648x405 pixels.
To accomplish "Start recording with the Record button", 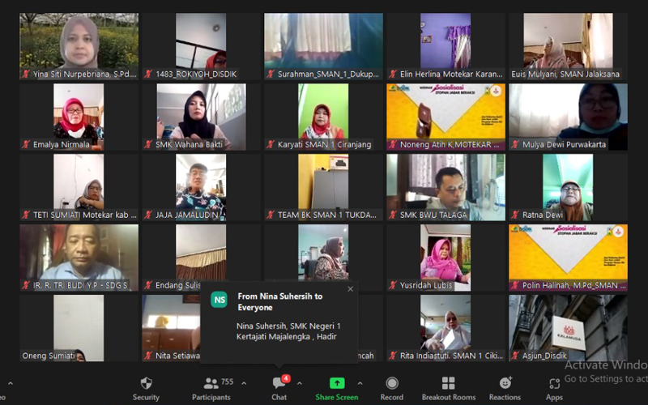I will click(392, 387).
